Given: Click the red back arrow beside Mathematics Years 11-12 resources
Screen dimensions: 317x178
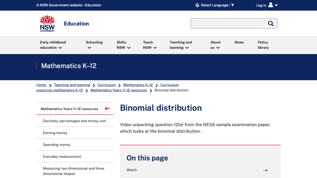Looking at the screenshot, I should point(107,108).
